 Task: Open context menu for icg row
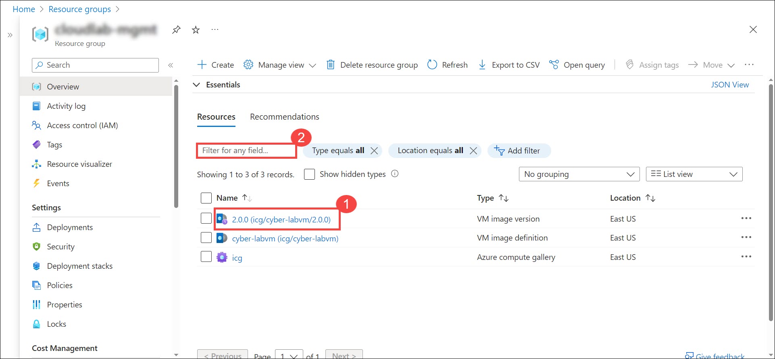[x=746, y=257]
